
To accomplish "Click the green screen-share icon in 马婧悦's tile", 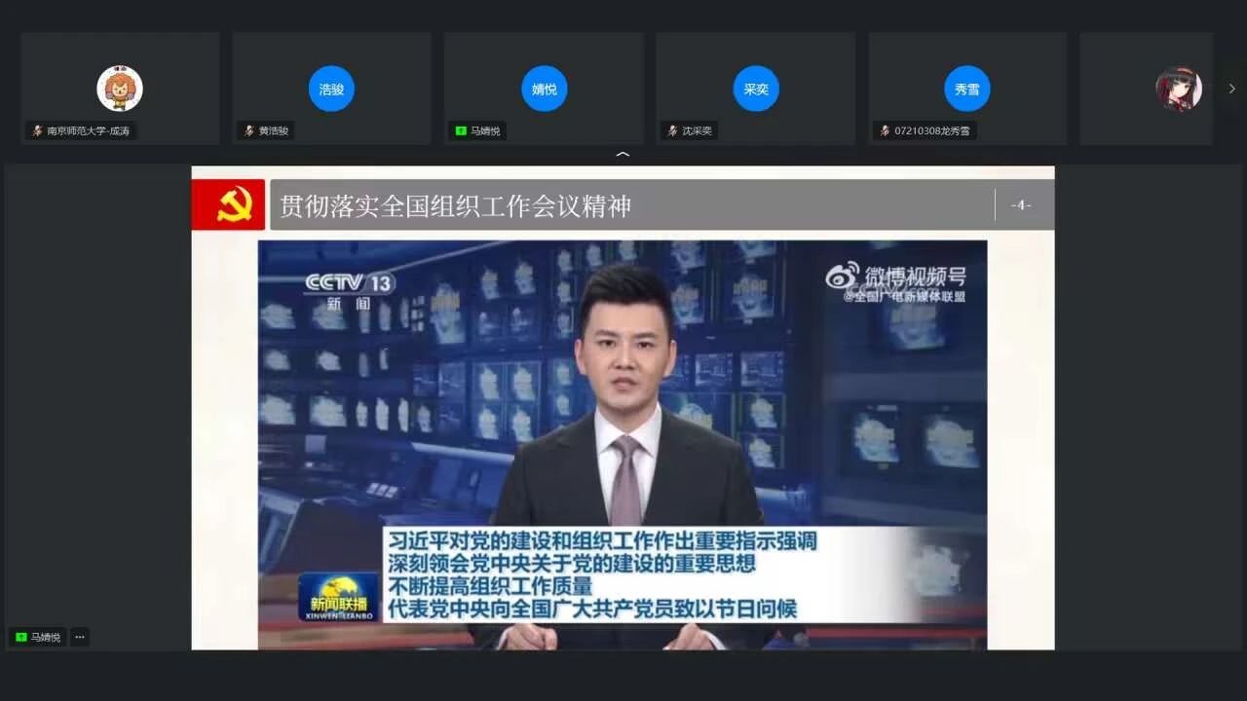I will coord(461,130).
